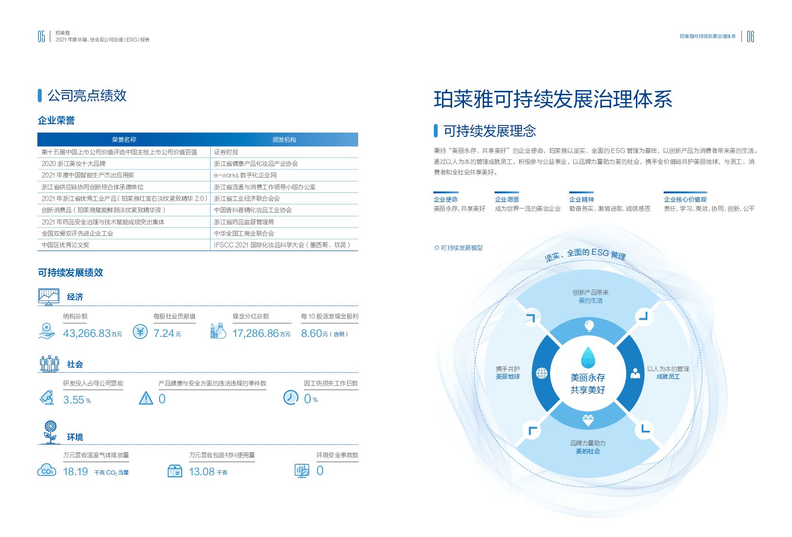Click the 可持续发展理念 heading
Screen dimensions: 792x537
489,131
